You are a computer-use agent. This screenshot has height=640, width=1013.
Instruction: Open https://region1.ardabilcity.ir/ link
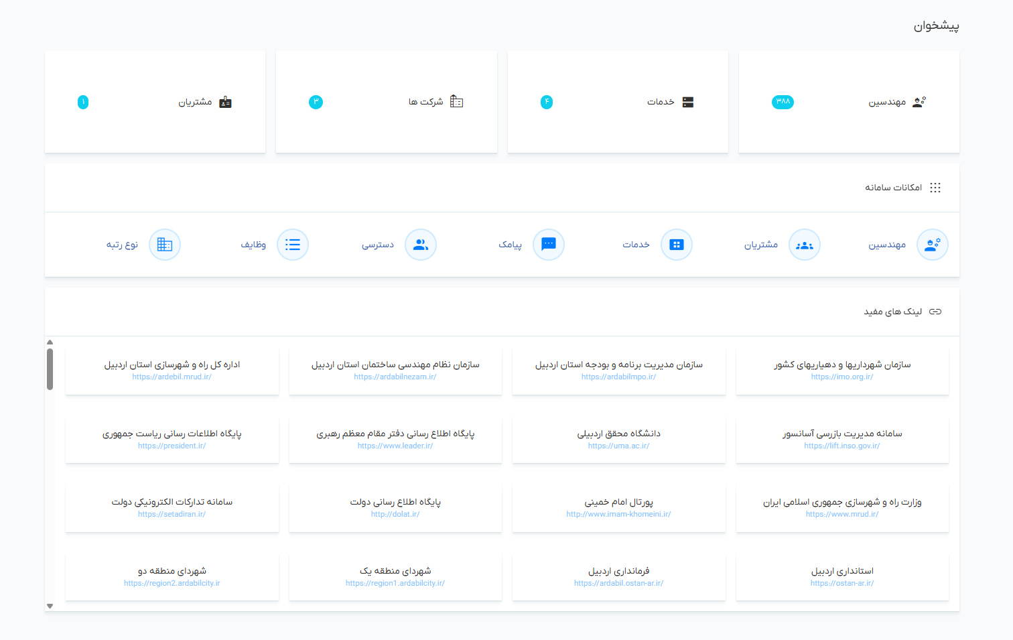tap(395, 583)
